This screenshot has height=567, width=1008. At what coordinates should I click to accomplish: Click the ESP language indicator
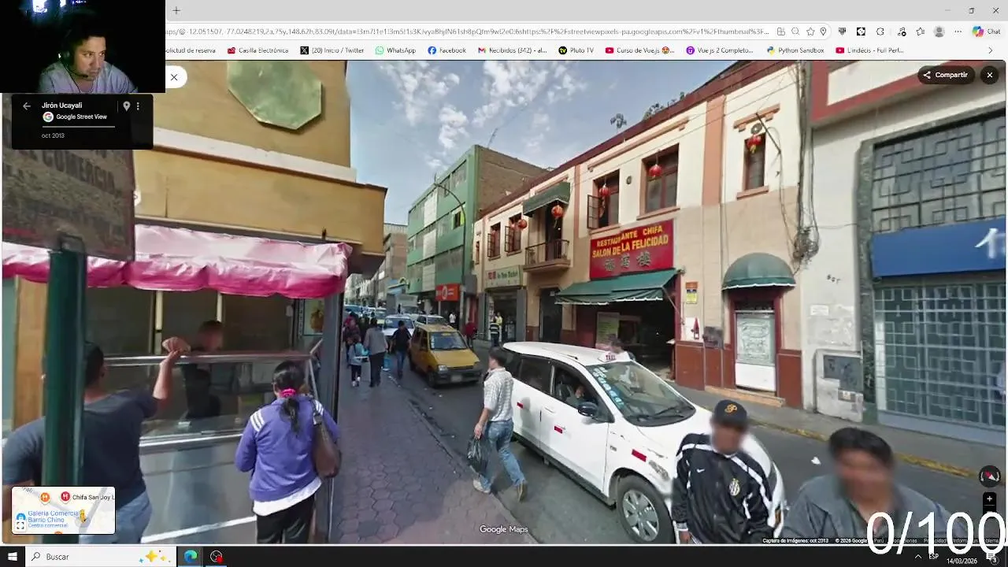tap(934, 557)
